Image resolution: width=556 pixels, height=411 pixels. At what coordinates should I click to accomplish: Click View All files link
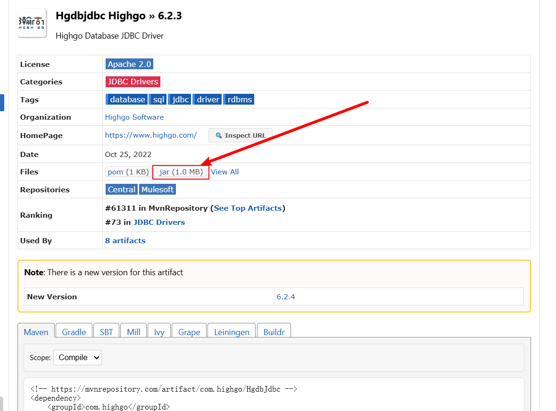(x=225, y=172)
